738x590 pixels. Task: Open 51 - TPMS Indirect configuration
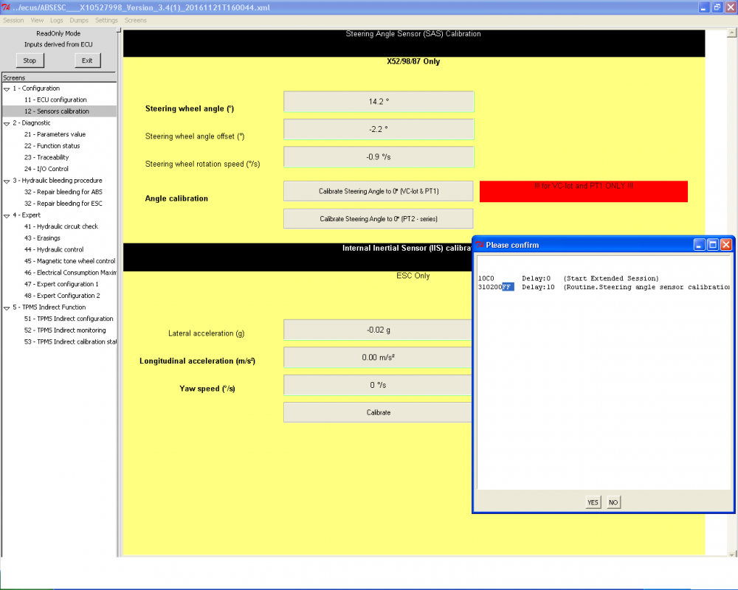click(x=69, y=319)
